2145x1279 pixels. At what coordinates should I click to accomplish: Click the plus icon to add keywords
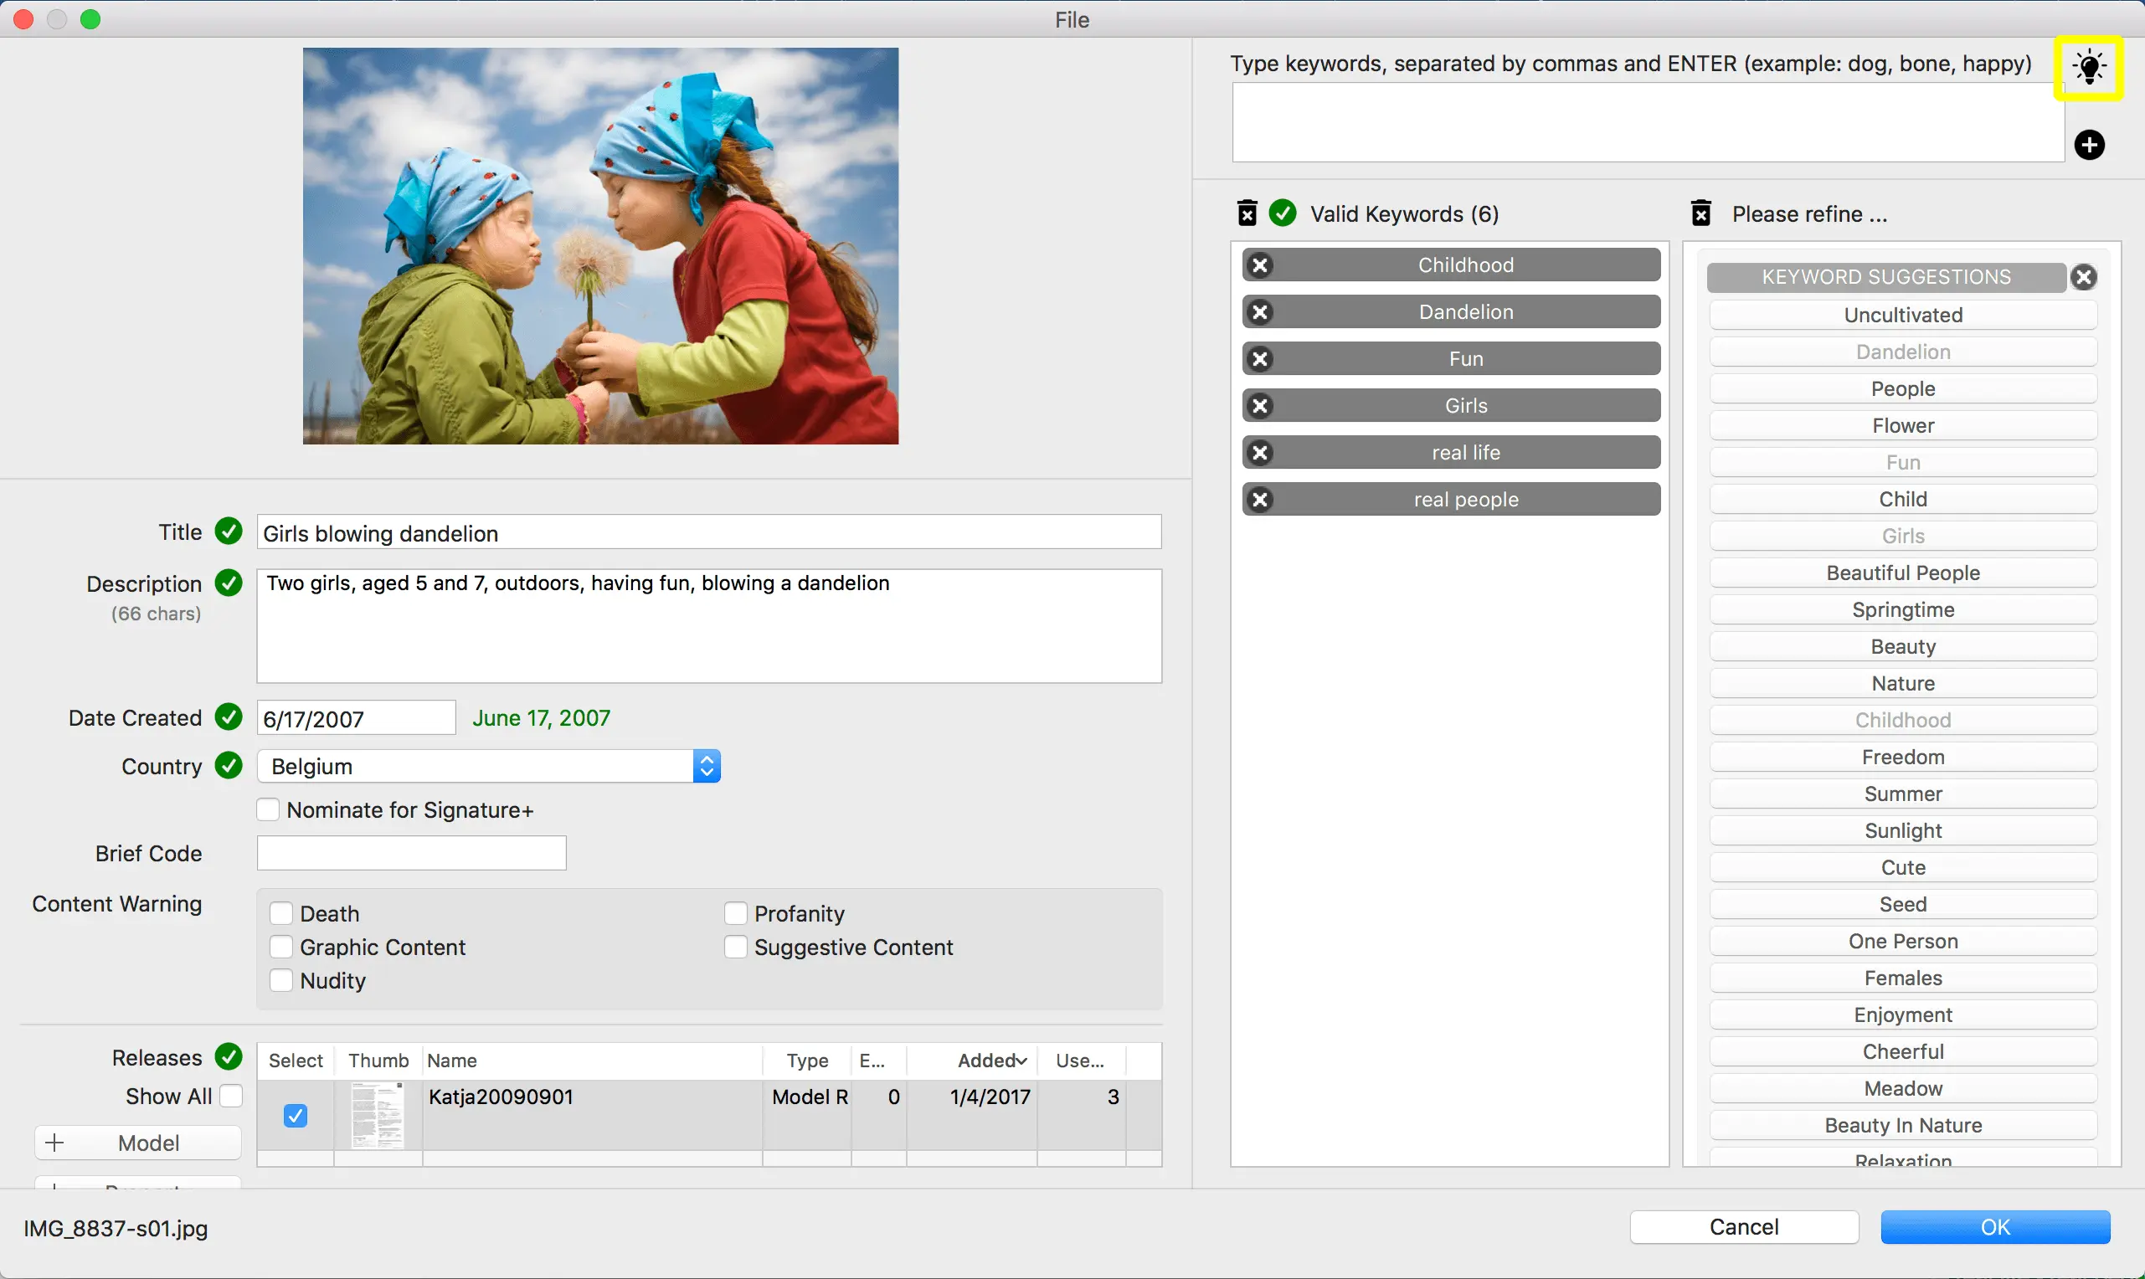tap(2089, 145)
